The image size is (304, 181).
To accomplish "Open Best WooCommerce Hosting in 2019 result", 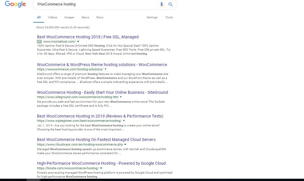I will [100, 116].
